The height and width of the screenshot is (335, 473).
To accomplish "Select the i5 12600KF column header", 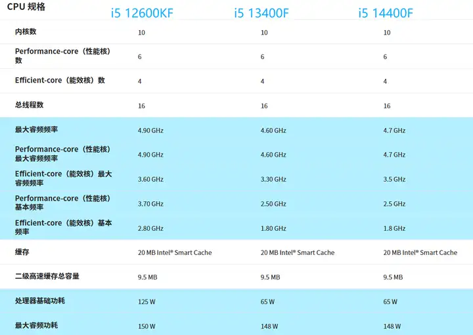I will point(142,13).
